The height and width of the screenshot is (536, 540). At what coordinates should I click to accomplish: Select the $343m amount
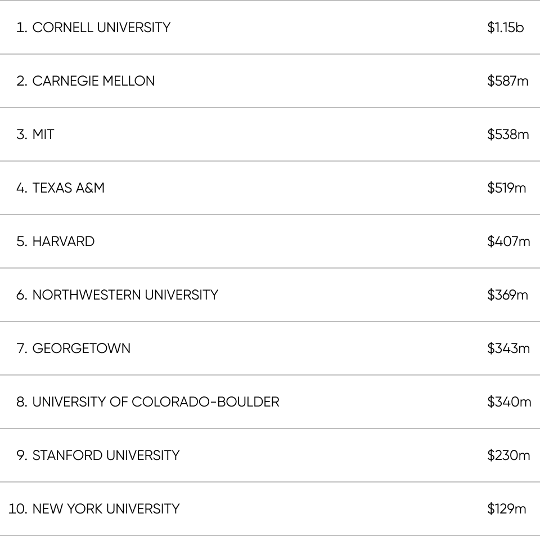(x=508, y=348)
